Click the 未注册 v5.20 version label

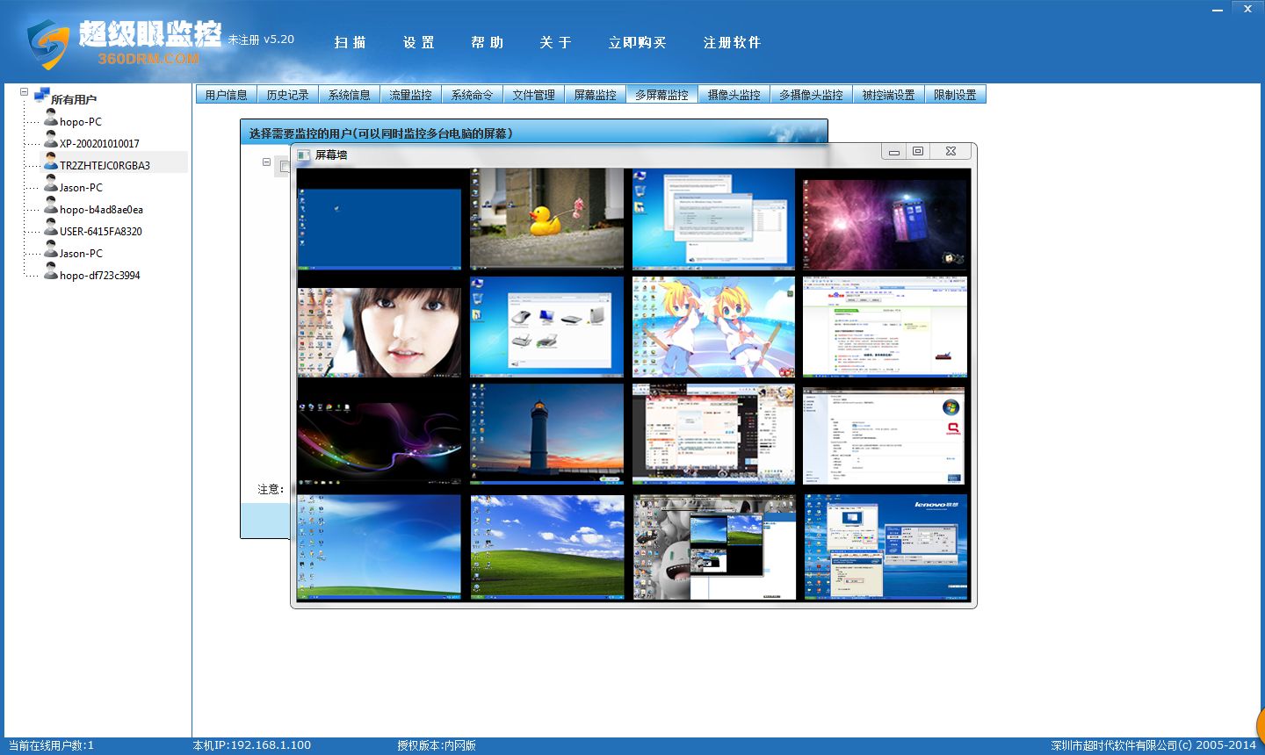point(261,40)
